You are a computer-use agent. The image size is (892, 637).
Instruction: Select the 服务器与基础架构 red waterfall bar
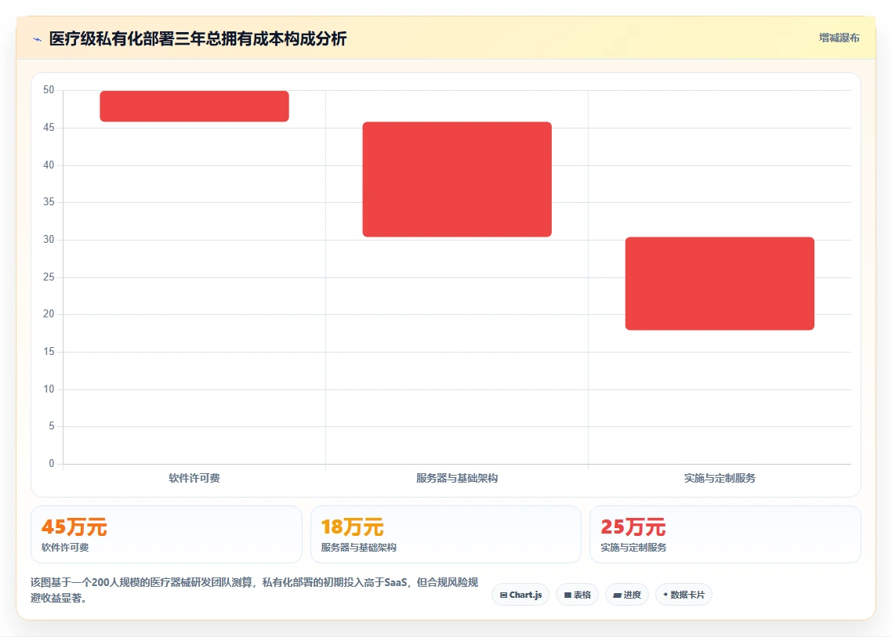click(x=458, y=179)
